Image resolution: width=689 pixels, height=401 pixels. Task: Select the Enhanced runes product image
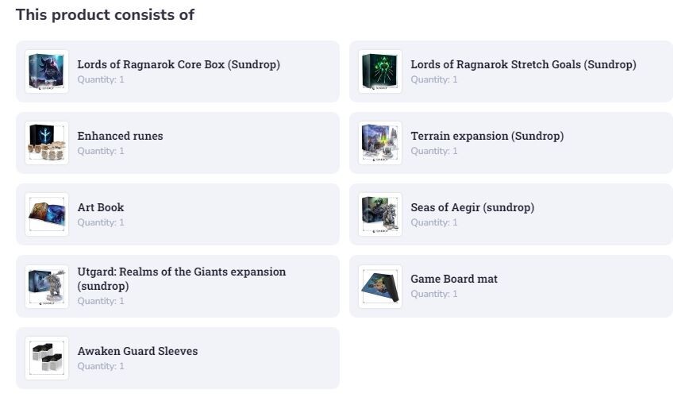(x=47, y=143)
